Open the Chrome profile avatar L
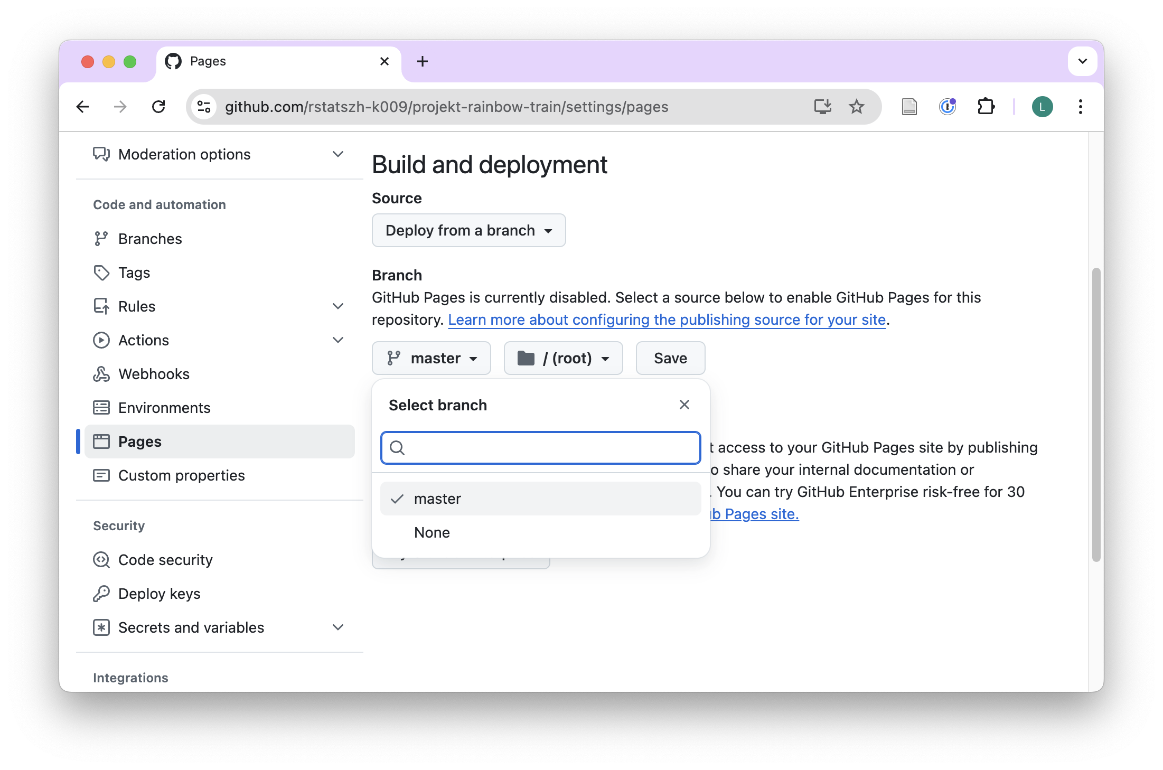Screen dimensions: 1163x770 click(1042, 107)
